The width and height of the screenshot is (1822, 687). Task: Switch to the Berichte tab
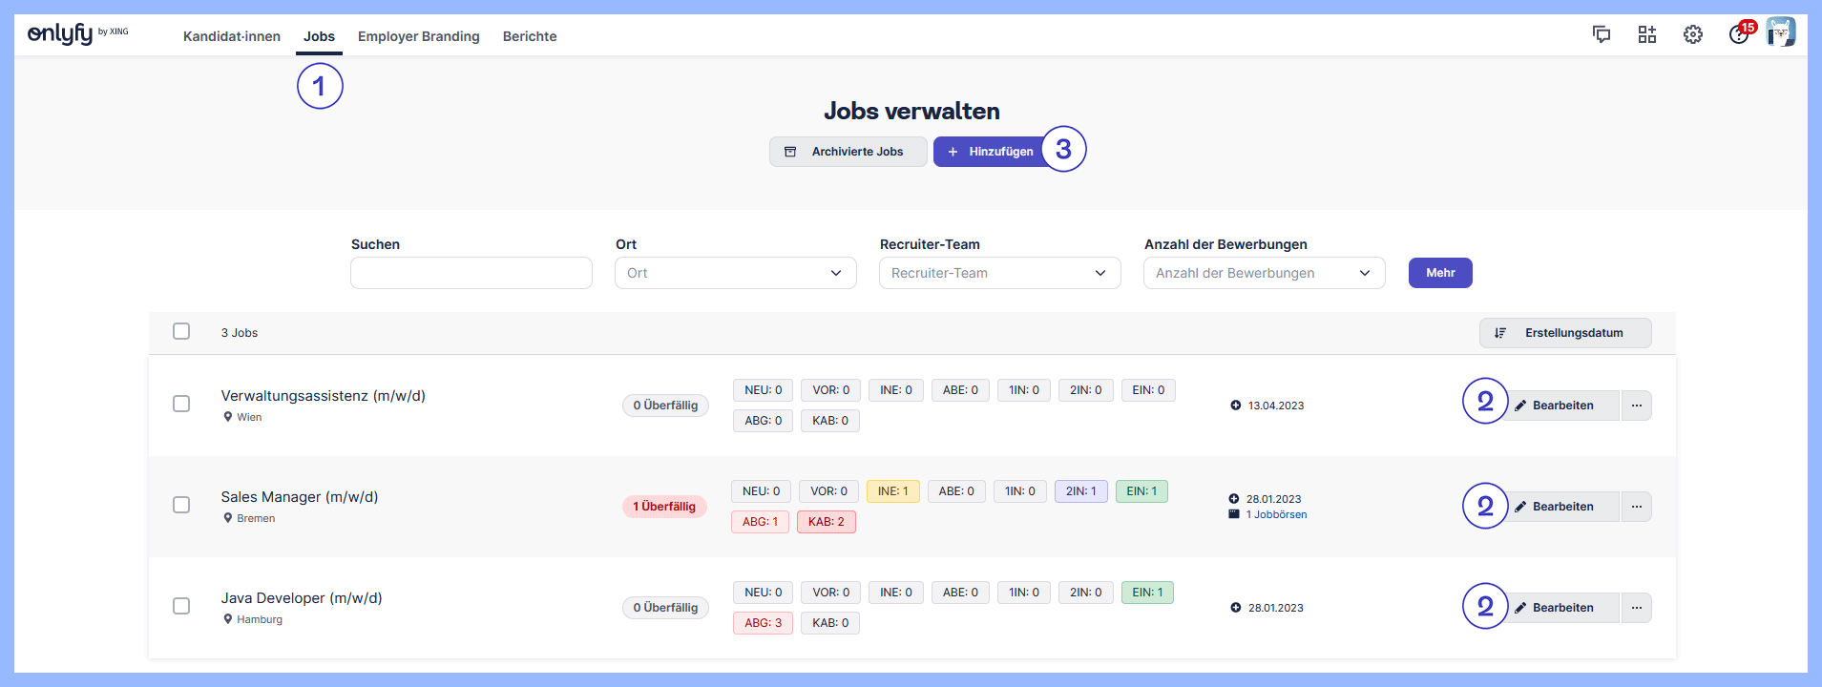[x=530, y=36]
